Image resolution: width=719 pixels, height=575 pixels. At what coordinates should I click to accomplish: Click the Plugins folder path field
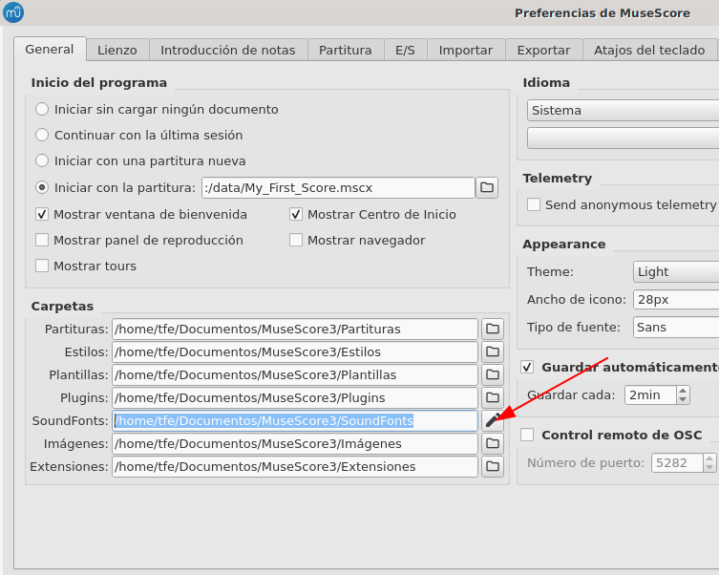(x=295, y=397)
